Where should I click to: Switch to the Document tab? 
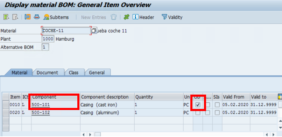point(48,73)
